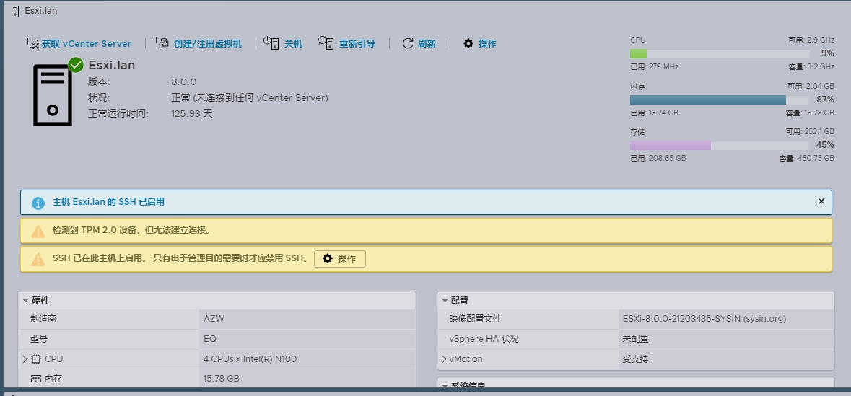Click the 重新引导 reboot icon
851x396 pixels.
tap(326, 43)
